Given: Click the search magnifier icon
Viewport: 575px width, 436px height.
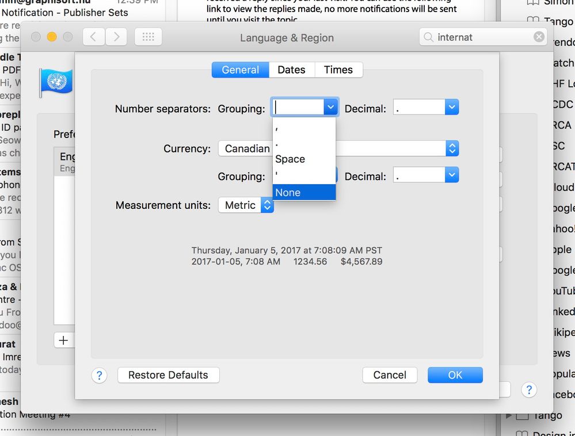Looking at the screenshot, I should pos(428,37).
